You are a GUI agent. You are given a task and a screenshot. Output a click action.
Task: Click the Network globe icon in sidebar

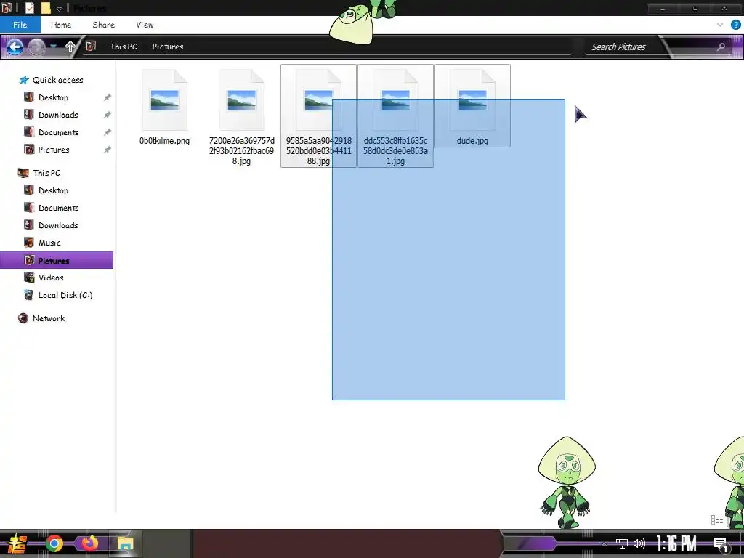(23, 318)
